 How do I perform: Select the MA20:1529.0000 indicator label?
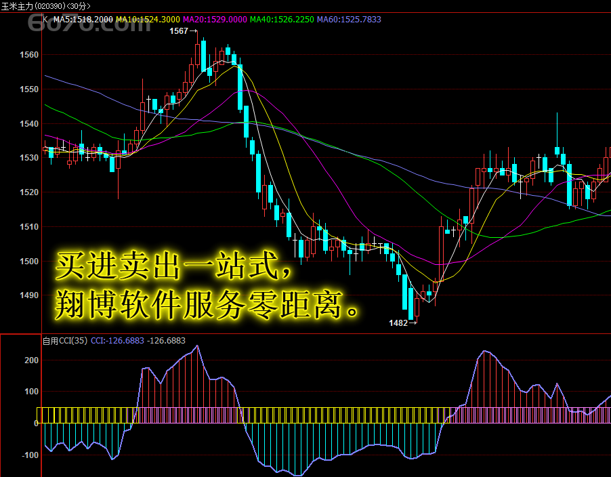(x=215, y=20)
